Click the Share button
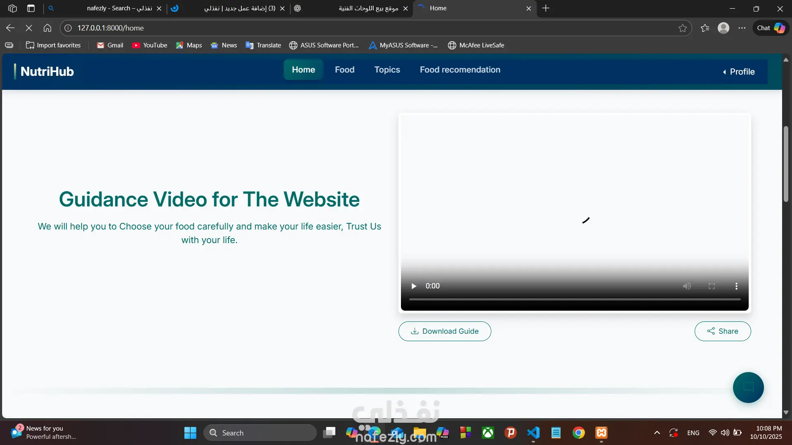Screen dimensions: 792x445 pos(722,331)
